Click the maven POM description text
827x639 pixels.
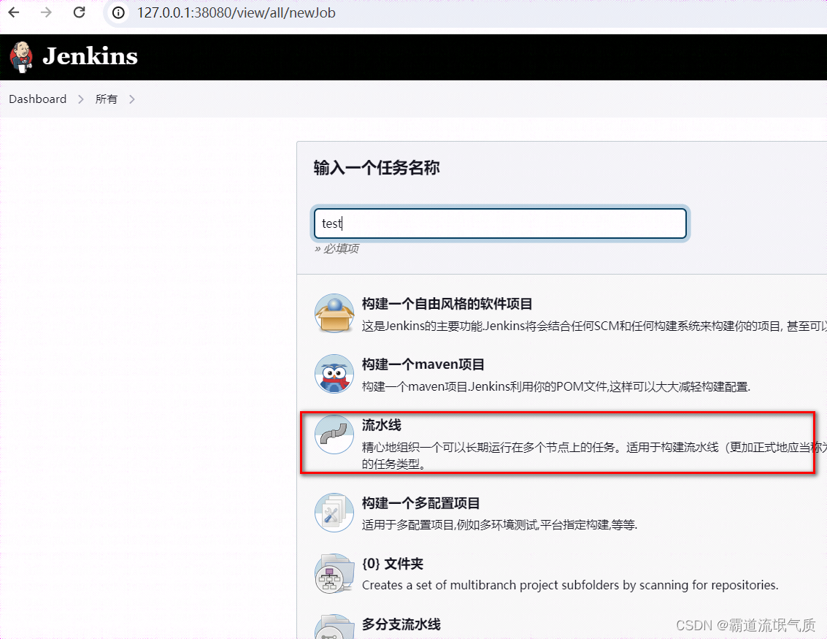coord(556,387)
